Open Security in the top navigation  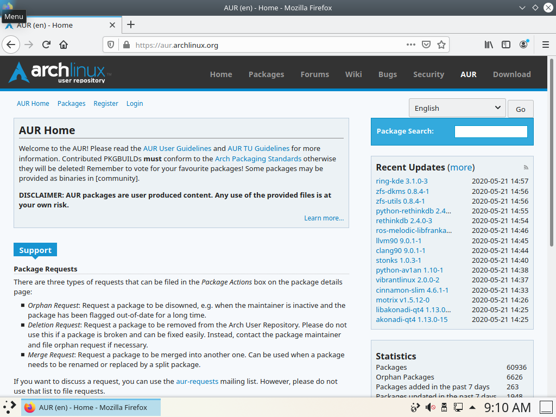point(428,74)
